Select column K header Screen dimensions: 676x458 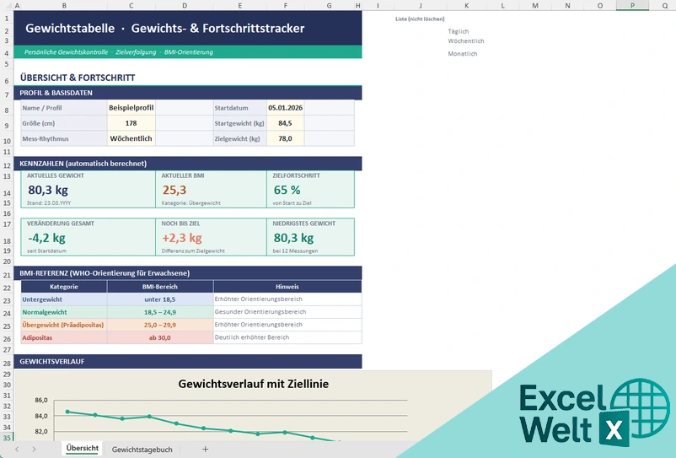pyautogui.click(x=466, y=5)
